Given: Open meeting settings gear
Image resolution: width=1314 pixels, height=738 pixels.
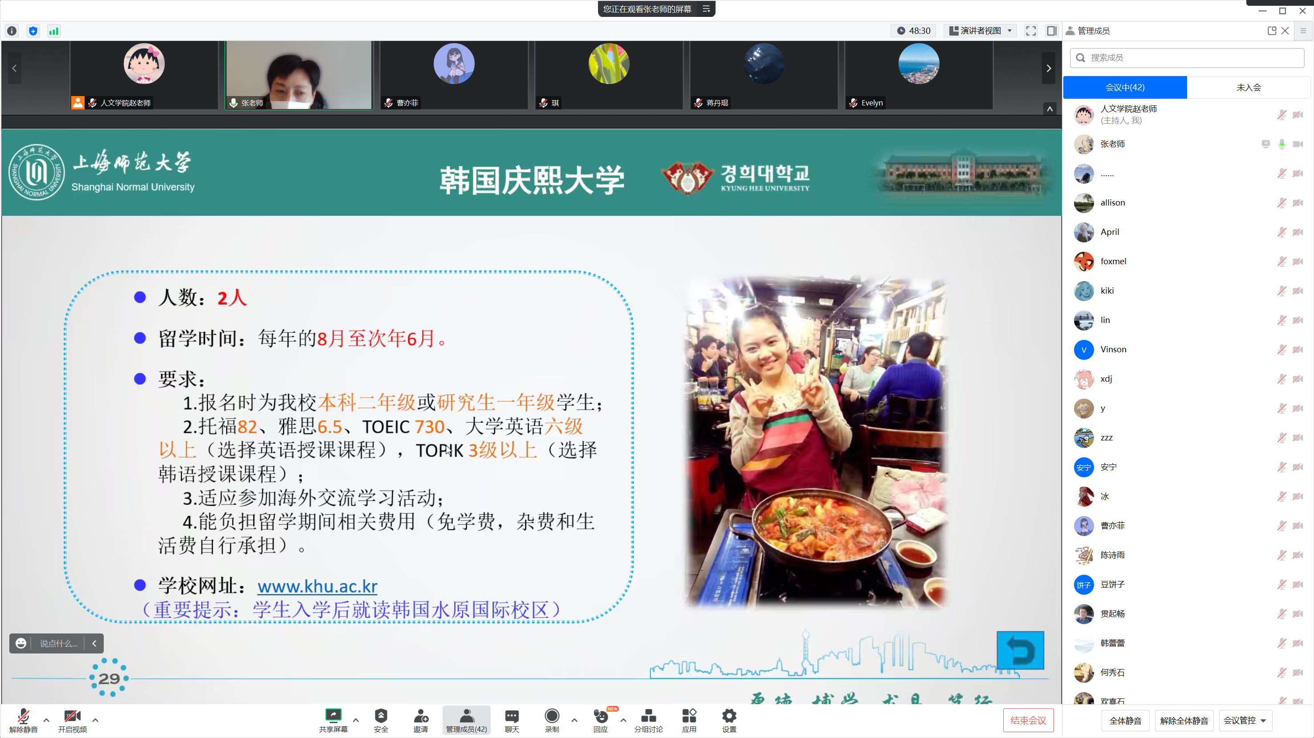Looking at the screenshot, I should click(x=729, y=720).
